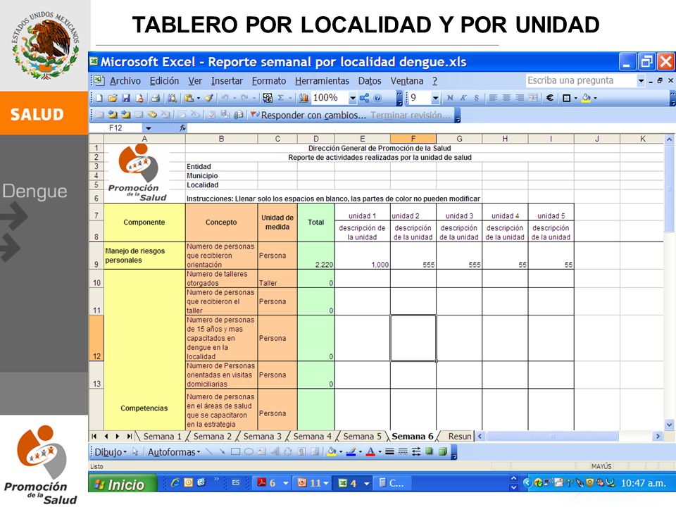Click the Merge and Center icon
Viewport: 676px width, 507px height.
533,98
